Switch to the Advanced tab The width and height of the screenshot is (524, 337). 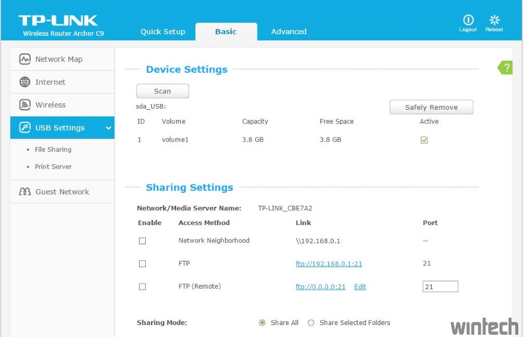tap(289, 32)
